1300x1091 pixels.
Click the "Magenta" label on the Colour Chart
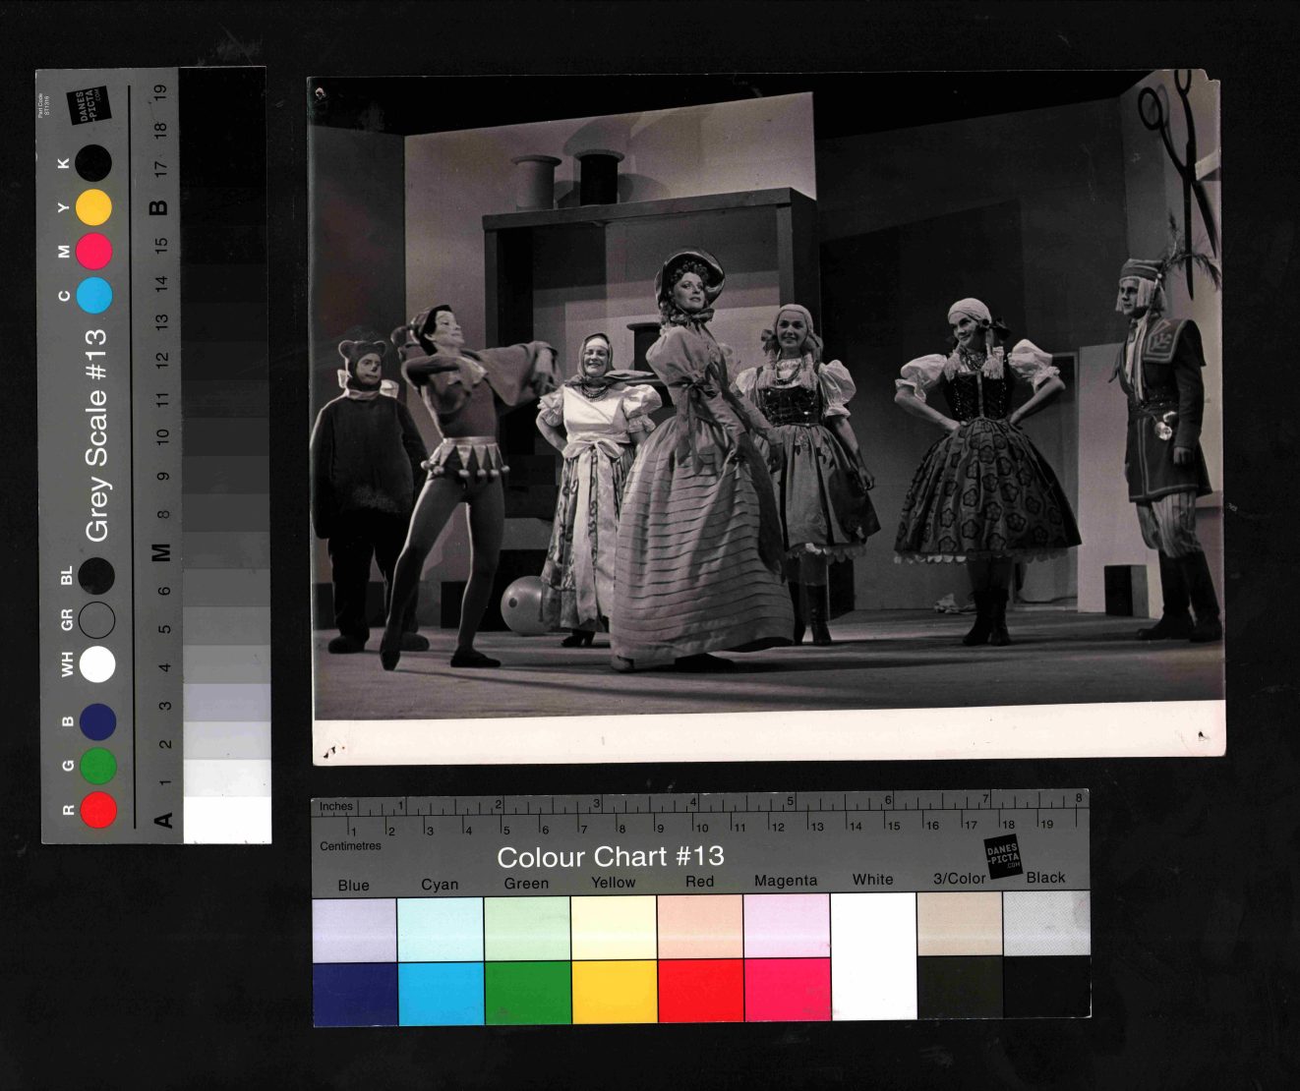pos(785,881)
